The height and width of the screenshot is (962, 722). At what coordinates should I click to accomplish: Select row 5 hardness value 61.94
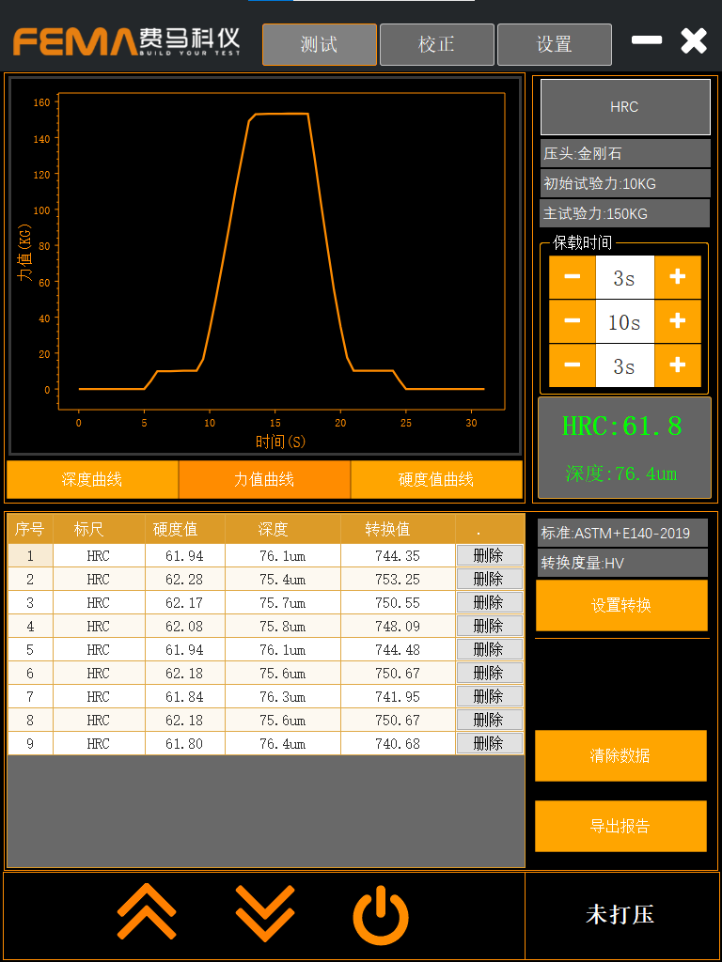184,650
